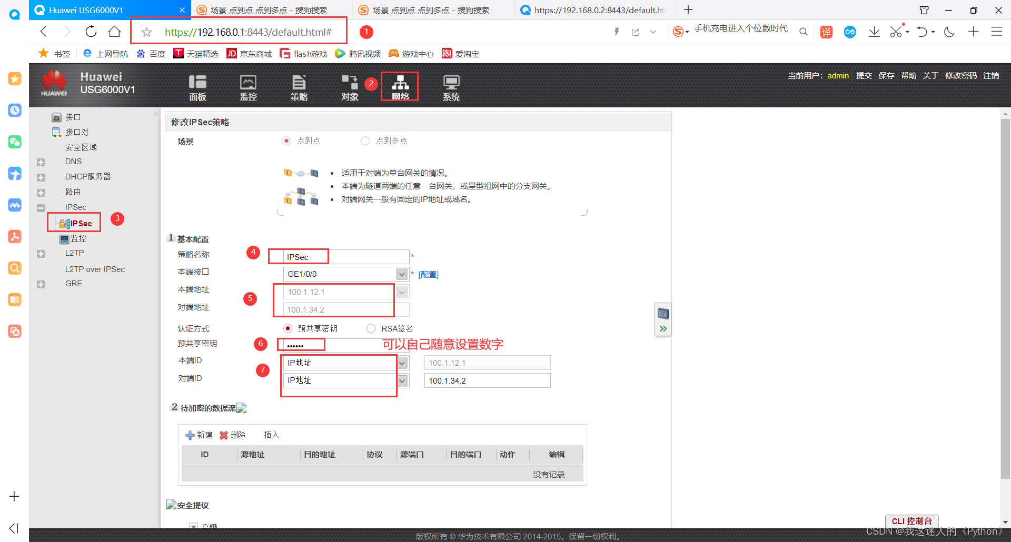
Task: Open the browser translate tool
Action: [826, 32]
